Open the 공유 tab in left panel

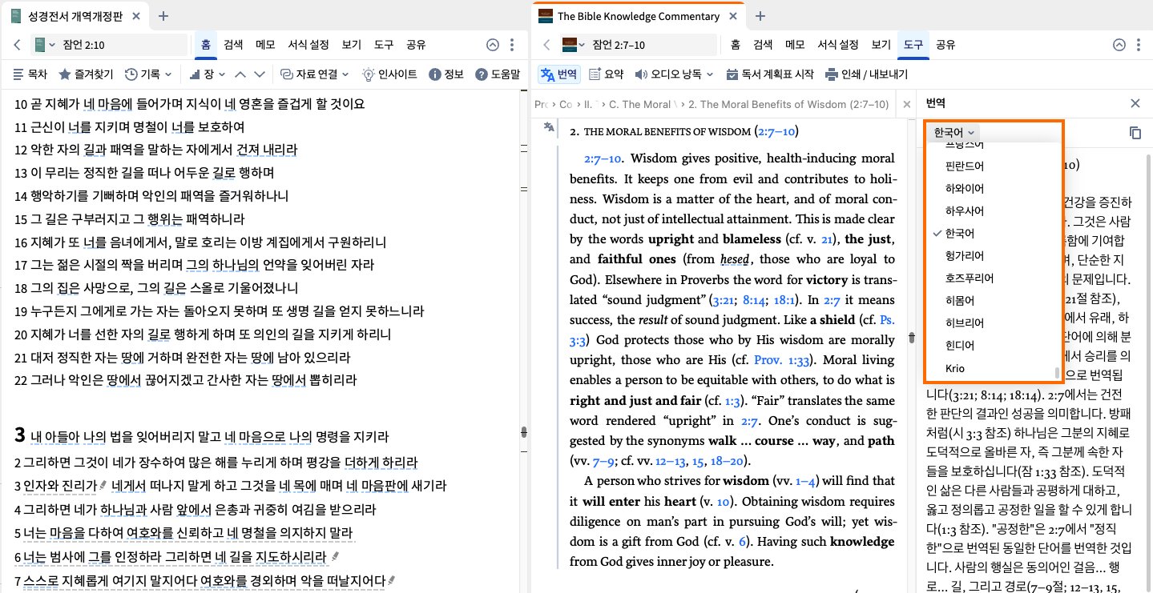coord(416,45)
